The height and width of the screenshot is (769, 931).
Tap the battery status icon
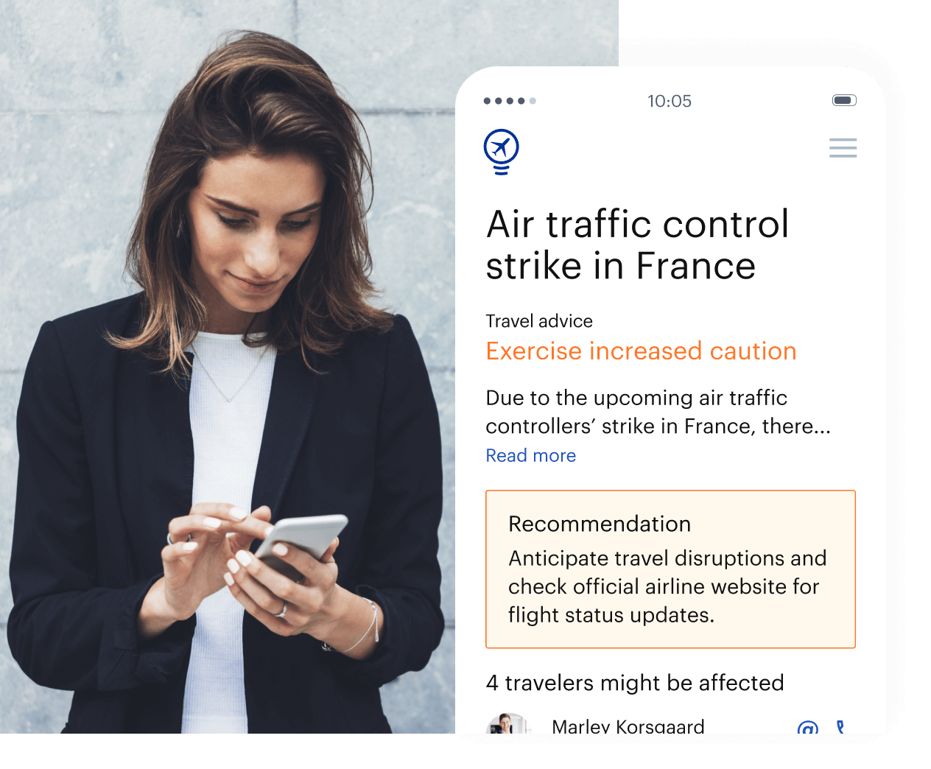[844, 100]
